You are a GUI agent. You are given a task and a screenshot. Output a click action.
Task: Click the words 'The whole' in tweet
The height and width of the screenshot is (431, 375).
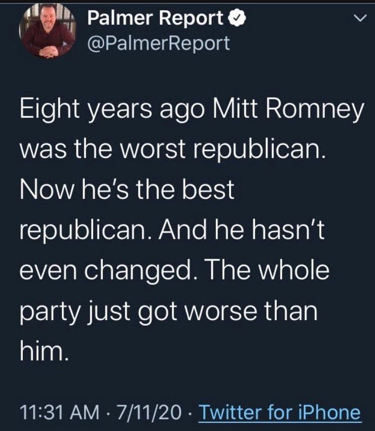pos(267,270)
